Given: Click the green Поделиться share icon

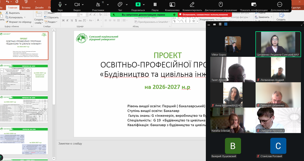Looking at the screenshot, I should 138,5.
